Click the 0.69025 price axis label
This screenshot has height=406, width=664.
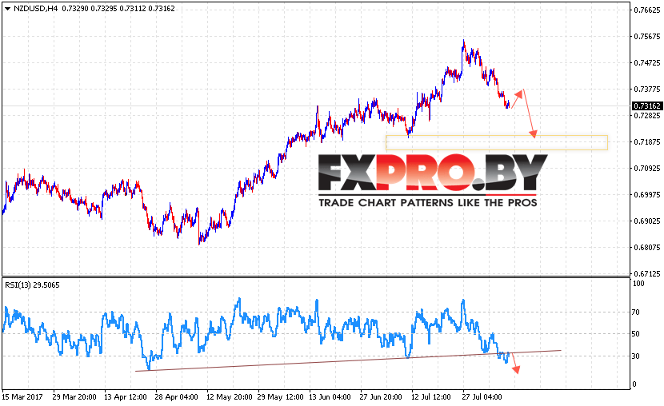(x=646, y=221)
